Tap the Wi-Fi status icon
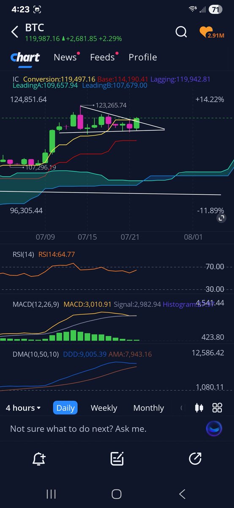234x508 pixels. click(192, 9)
